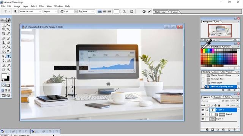Select the Dodge tool

pos(8,51)
